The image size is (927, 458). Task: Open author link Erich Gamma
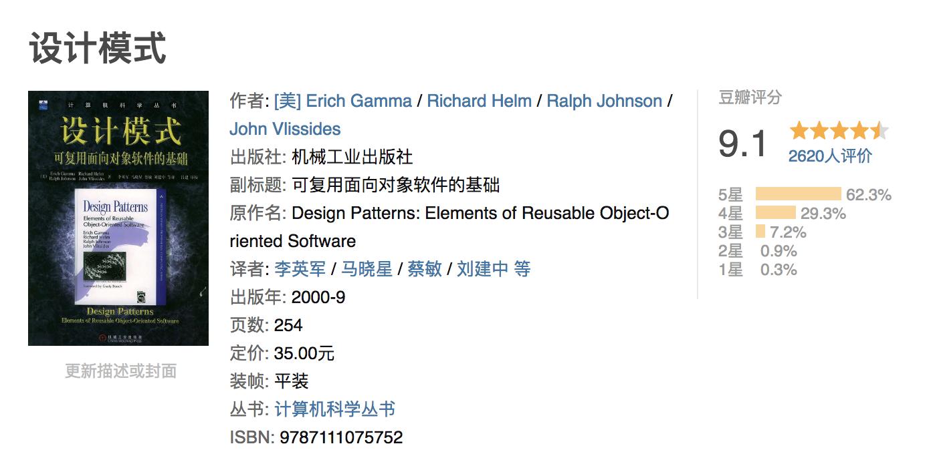click(x=342, y=101)
